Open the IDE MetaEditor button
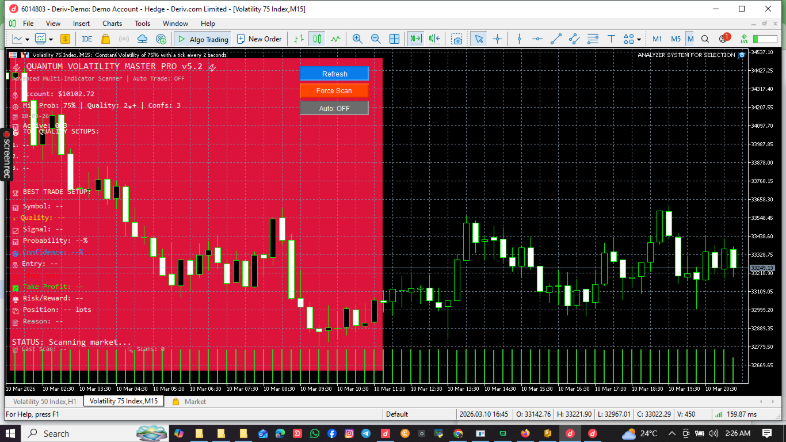786x442 pixels. (x=87, y=39)
